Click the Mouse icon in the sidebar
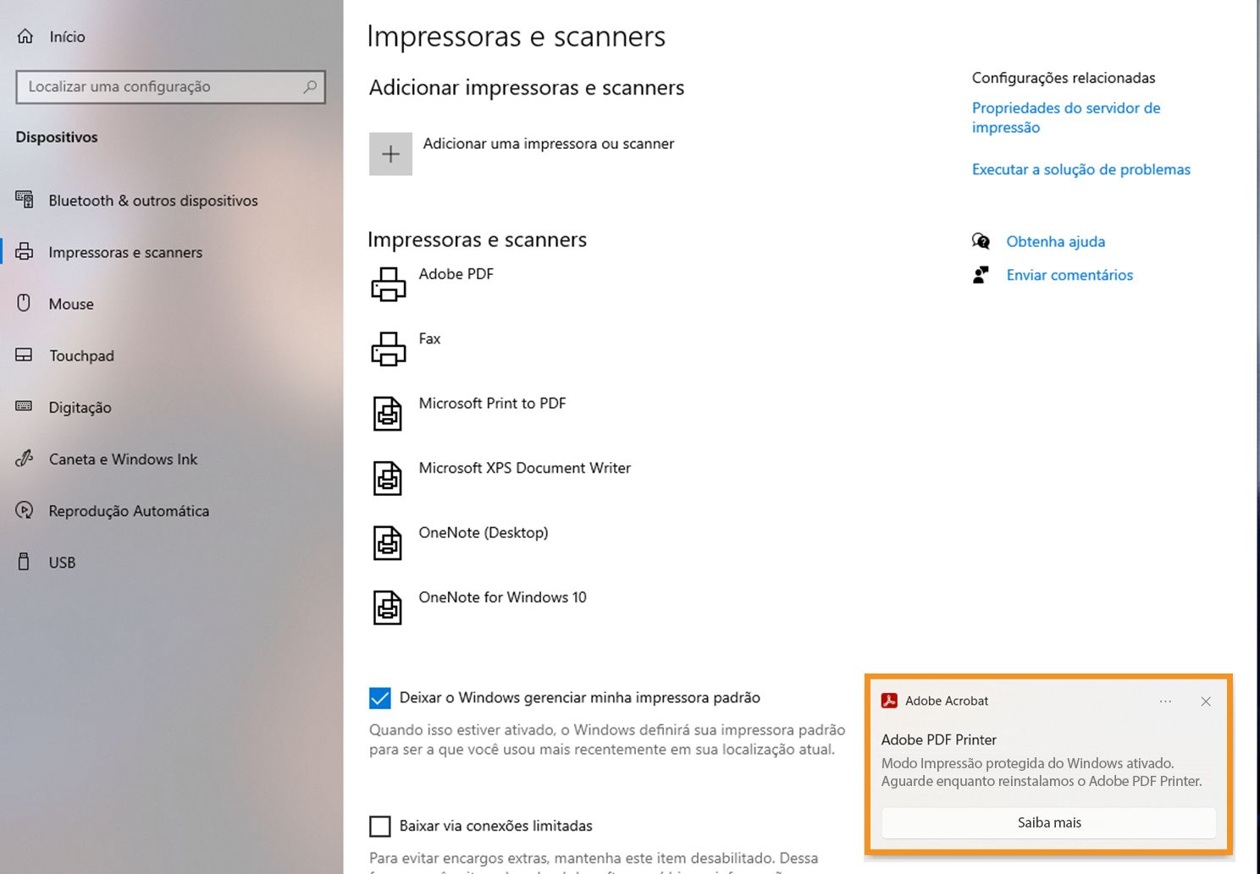The height and width of the screenshot is (874, 1260). 24,304
